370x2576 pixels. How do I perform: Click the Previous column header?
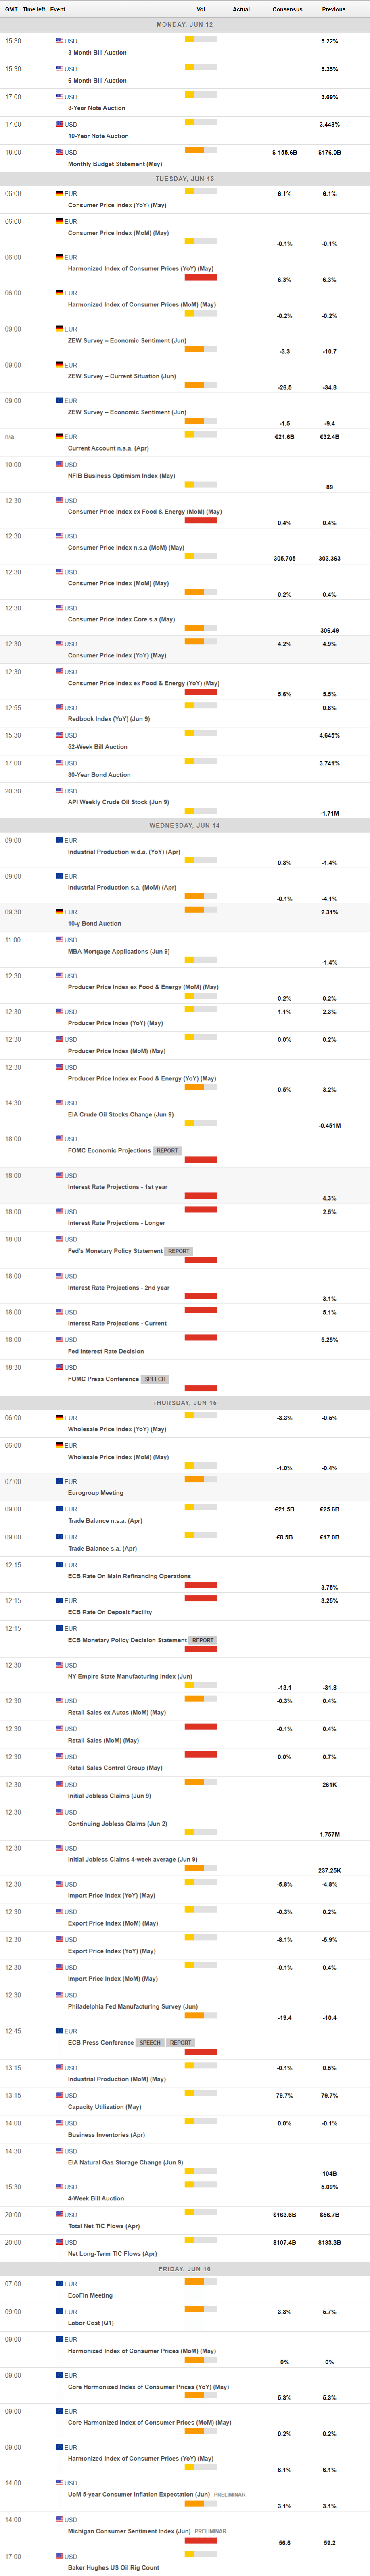333,9
